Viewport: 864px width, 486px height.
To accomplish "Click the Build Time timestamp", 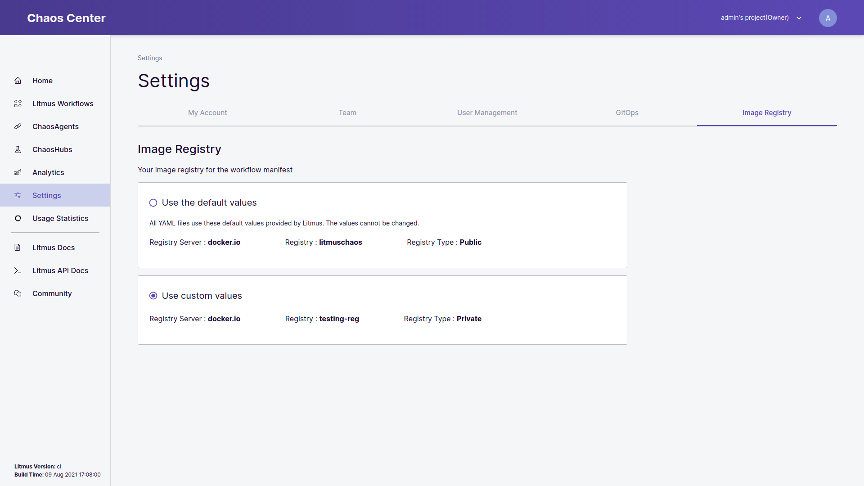I will pyautogui.click(x=73, y=475).
